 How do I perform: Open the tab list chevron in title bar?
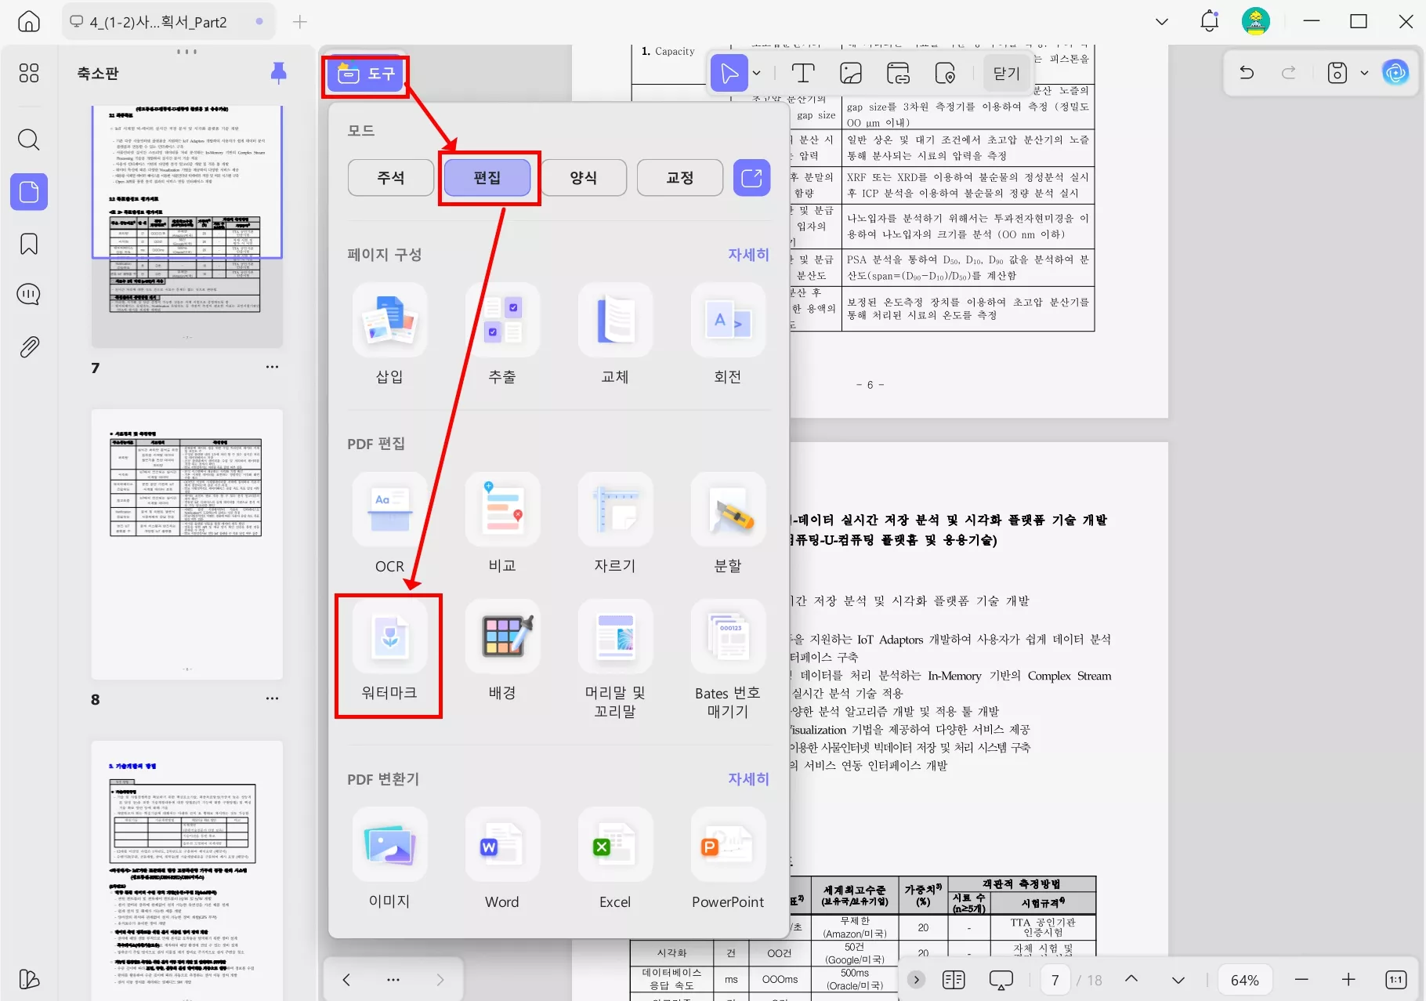click(x=1162, y=22)
